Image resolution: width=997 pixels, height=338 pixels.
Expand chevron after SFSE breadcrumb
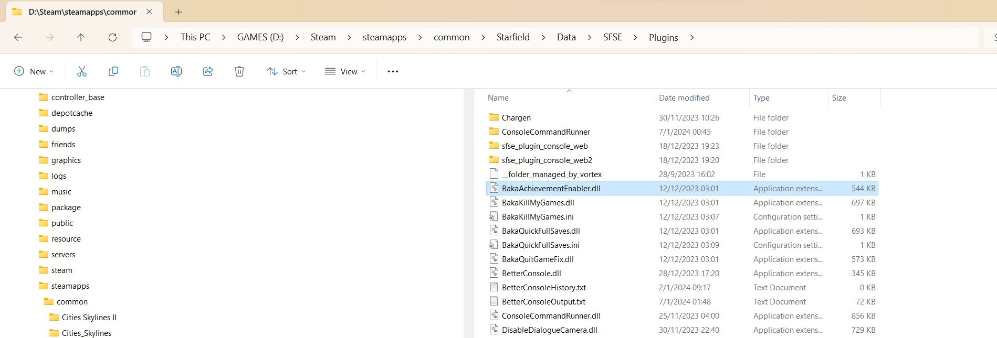pyautogui.click(x=635, y=37)
